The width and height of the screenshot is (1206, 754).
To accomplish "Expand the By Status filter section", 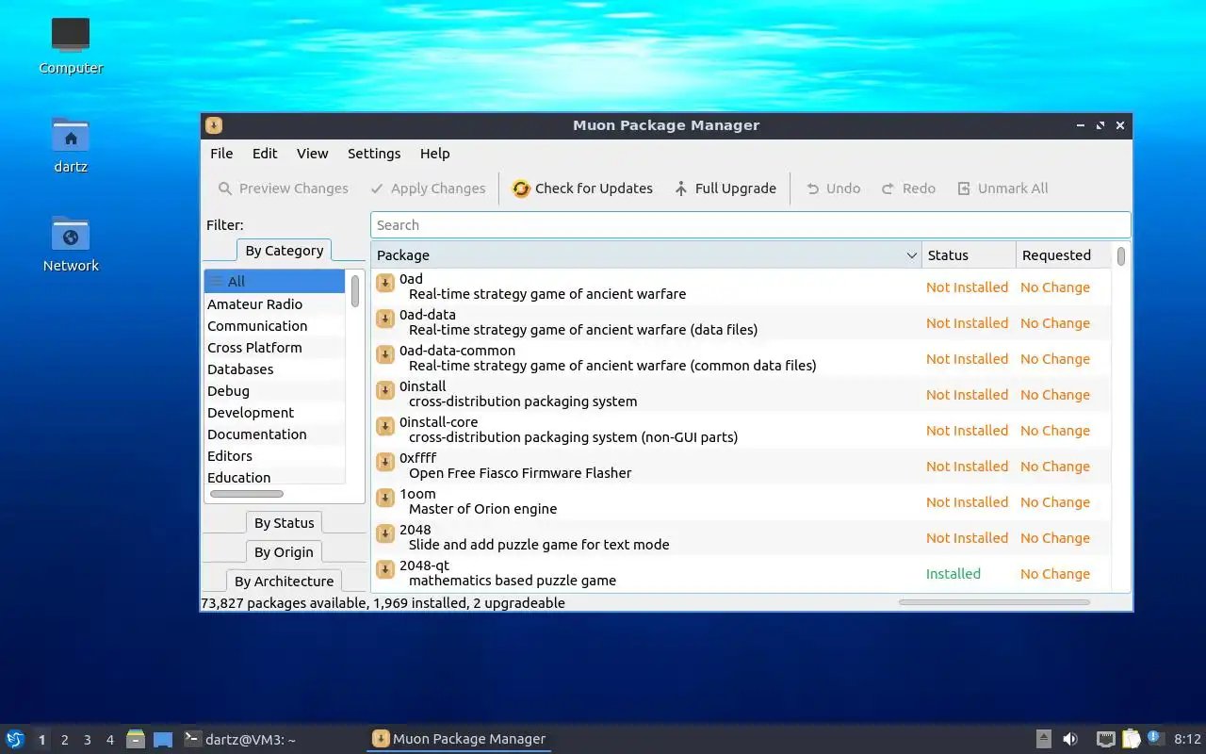I will (x=284, y=523).
